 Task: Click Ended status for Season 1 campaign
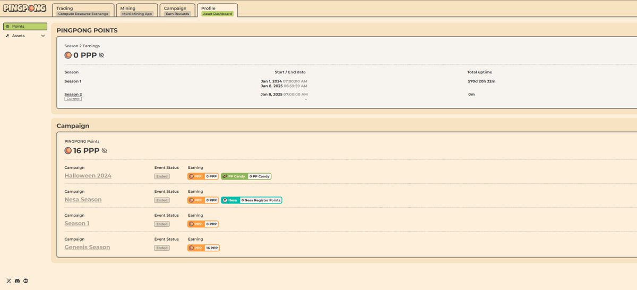click(x=162, y=224)
